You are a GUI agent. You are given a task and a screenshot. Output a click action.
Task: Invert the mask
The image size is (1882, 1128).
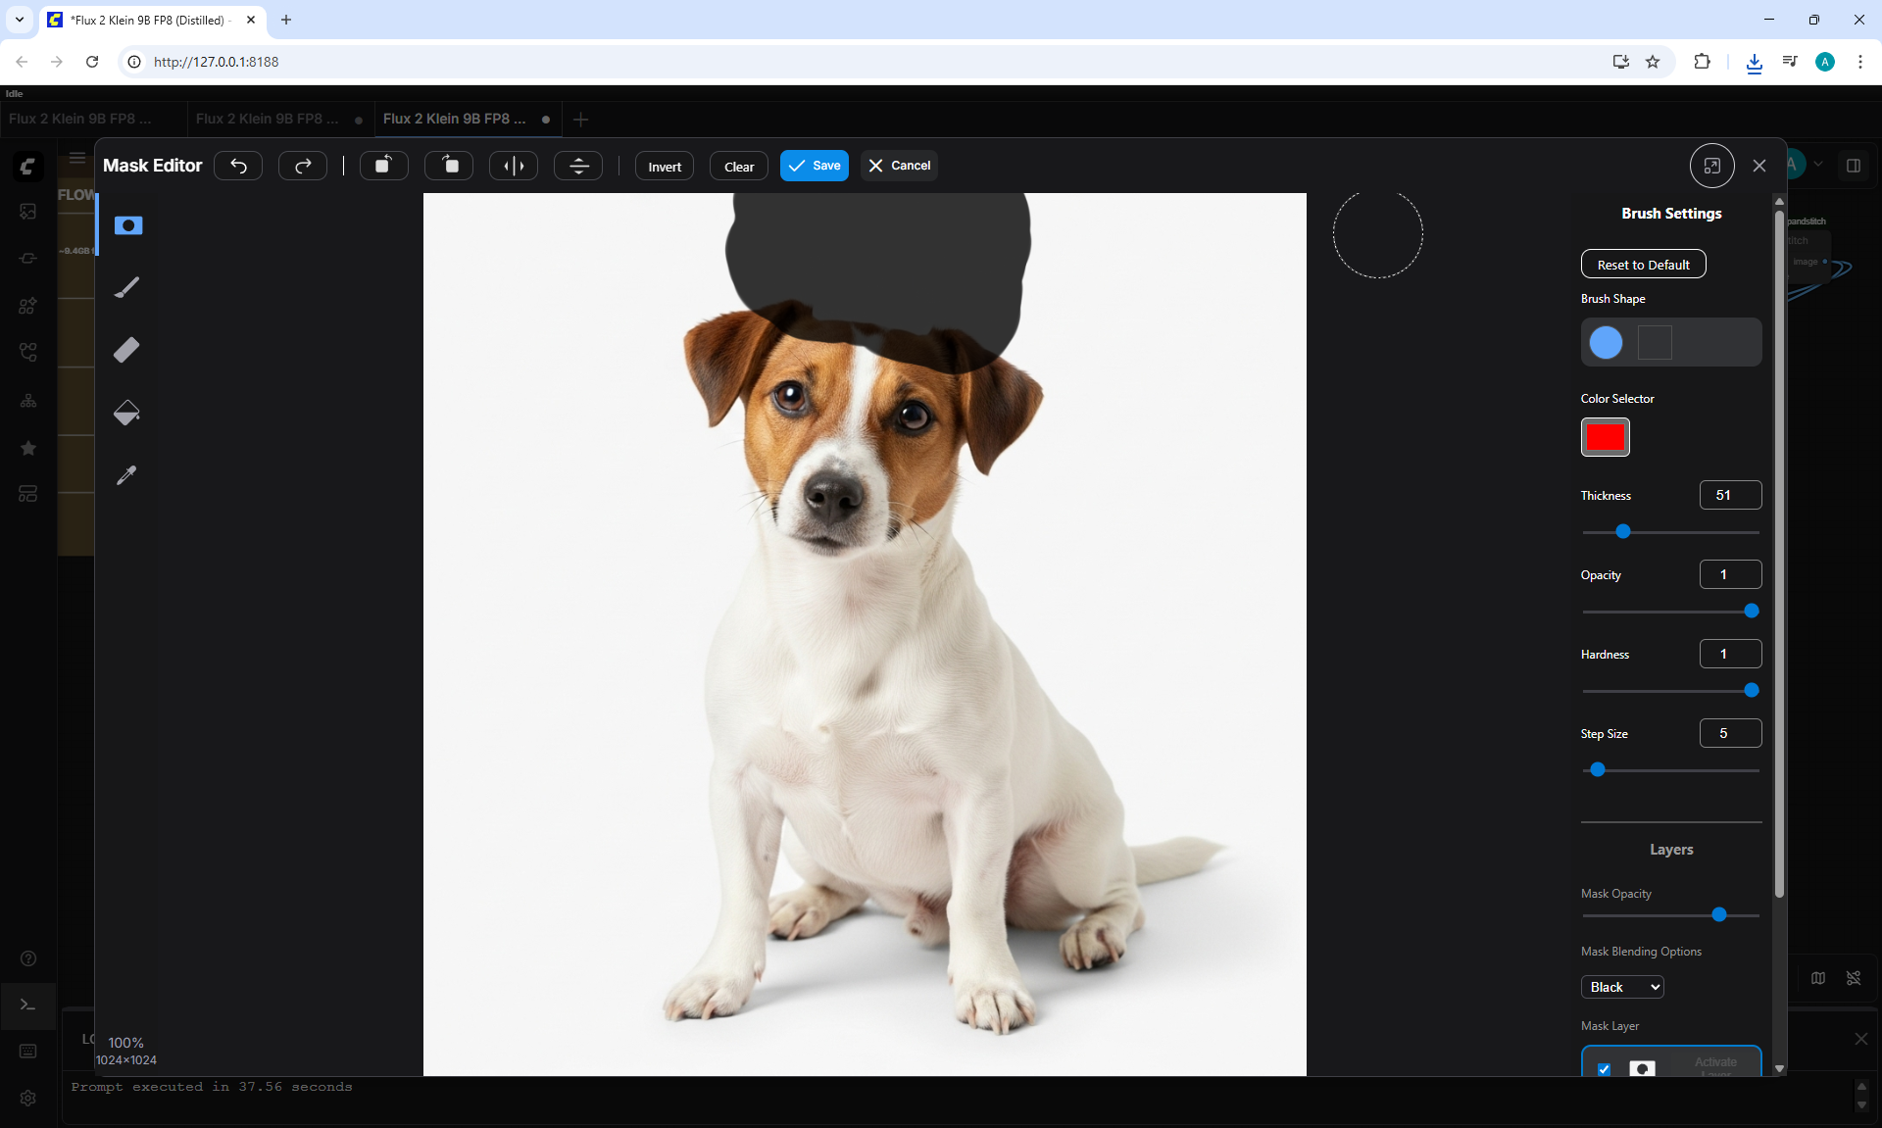665,167
